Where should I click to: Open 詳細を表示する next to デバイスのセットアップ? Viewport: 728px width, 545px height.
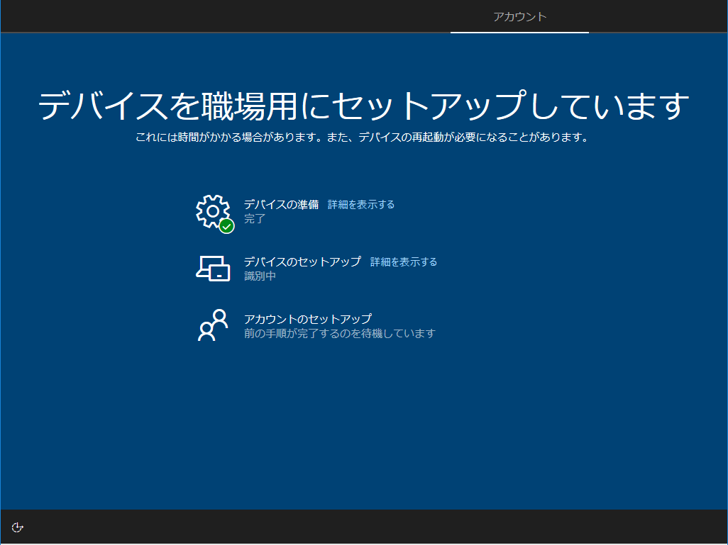[402, 262]
